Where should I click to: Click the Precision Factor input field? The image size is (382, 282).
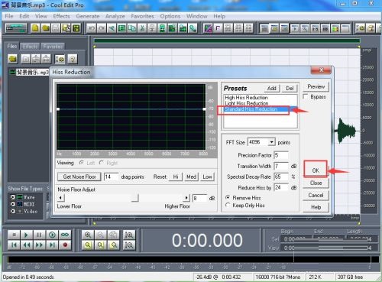click(x=281, y=155)
